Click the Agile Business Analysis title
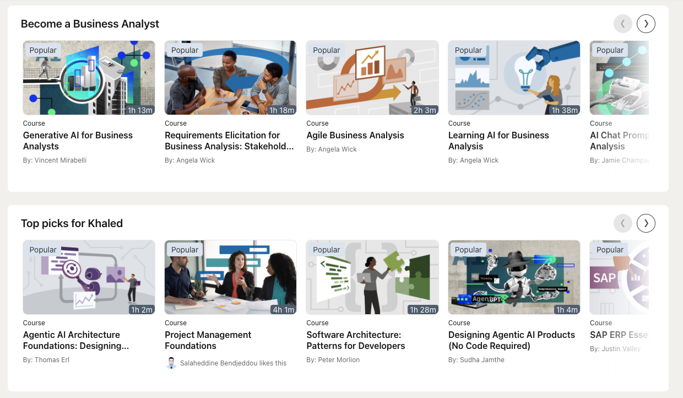This screenshot has width=683, height=398. [355, 135]
